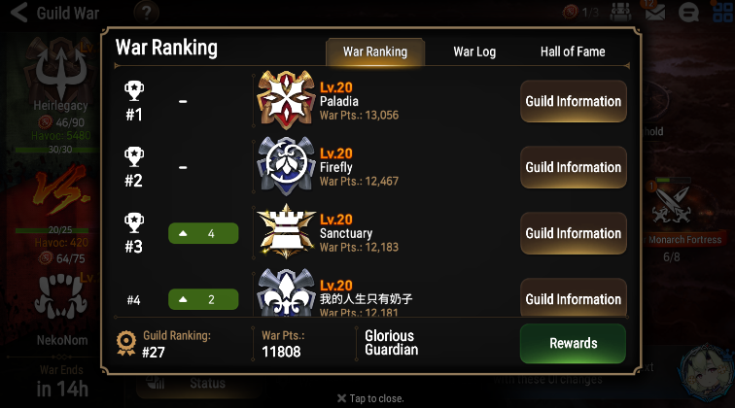Click the fleur-de-lis emblem of rank four guild
The width and height of the screenshot is (735, 408).
pyautogui.click(x=286, y=292)
